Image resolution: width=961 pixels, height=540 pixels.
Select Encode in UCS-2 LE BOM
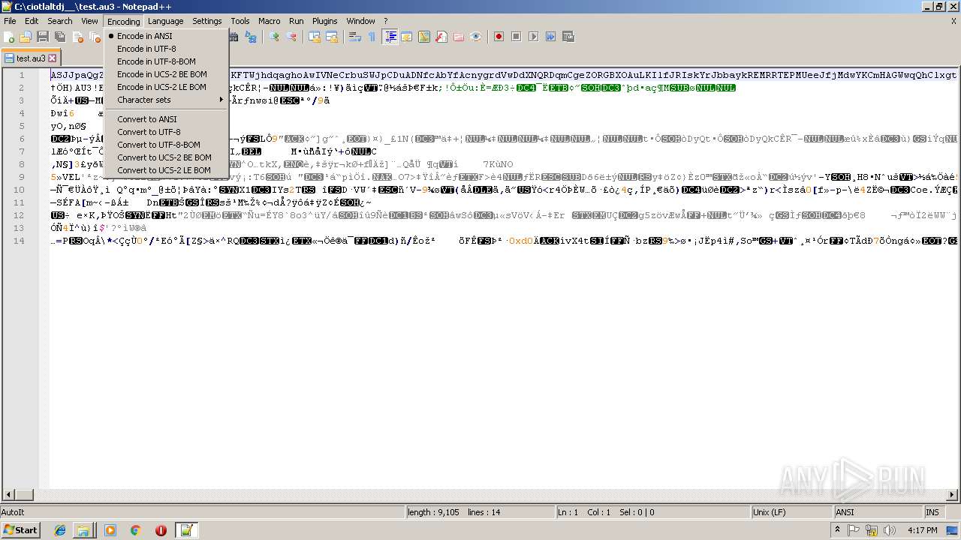pos(166,87)
